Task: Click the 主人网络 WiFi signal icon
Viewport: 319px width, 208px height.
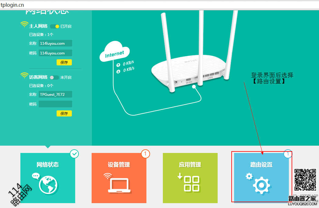Action: [24, 25]
